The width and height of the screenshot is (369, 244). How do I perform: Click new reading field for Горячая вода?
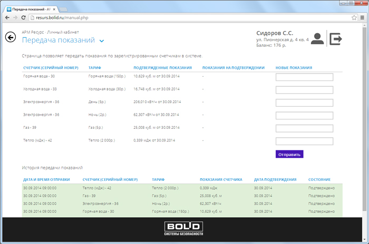304,77
